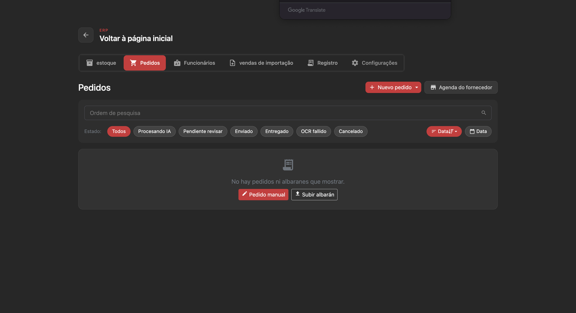Viewport: 576px width, 313px height.
Task: Click the archive box icon beside estoque
Action: [x=89, y=63]
